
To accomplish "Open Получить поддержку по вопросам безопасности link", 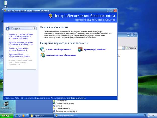I will 19,49.
